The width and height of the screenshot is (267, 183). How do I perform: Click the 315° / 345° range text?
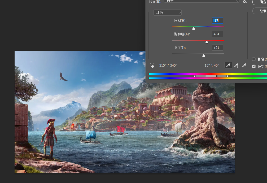tap(168, 66)
